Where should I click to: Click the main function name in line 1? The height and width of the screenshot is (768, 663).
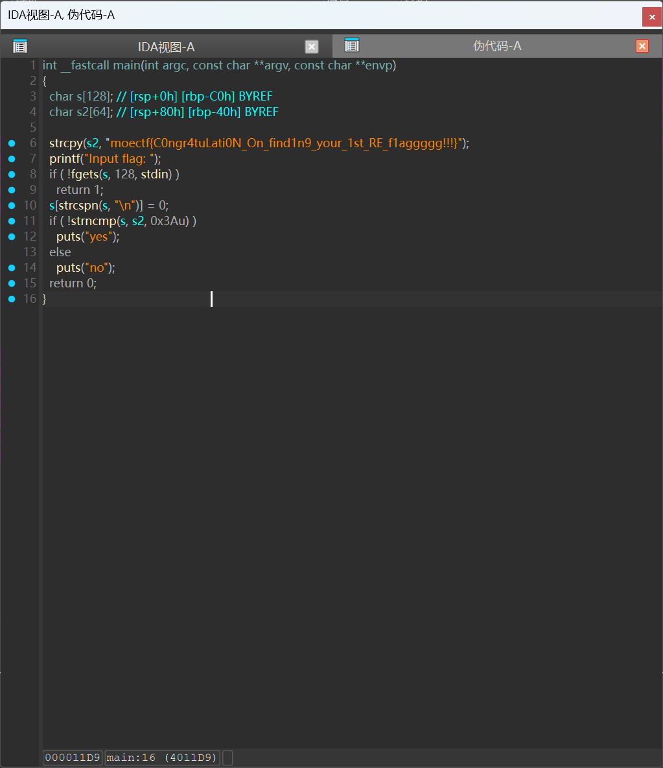click(x=127, y=65)
